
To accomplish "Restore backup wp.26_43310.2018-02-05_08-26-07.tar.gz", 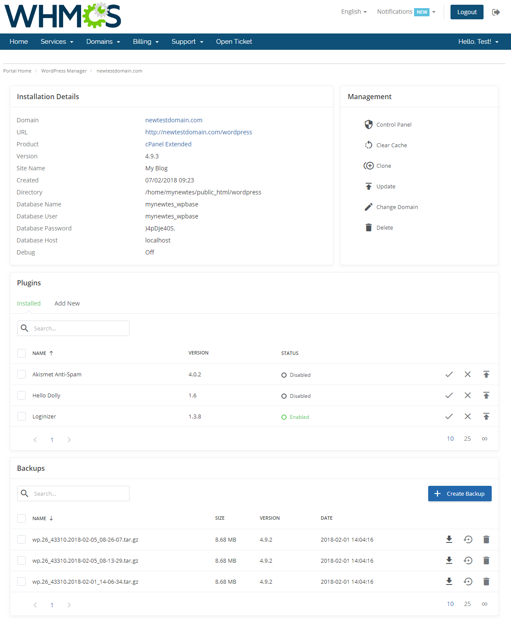I will coord(468,539).
